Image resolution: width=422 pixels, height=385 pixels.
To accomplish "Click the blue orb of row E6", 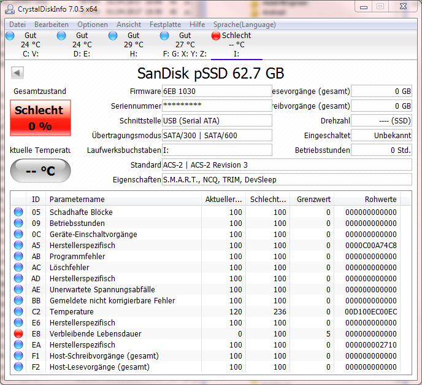I will point(18,322).
